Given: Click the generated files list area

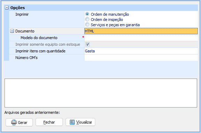Looking at the screenshot, I should [x=101, y=93].
